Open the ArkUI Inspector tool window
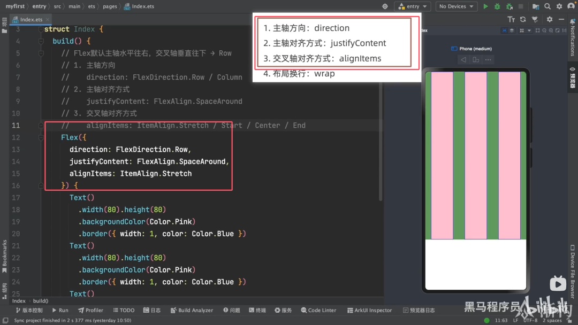Image resolution: width=578 pixels, height=325 pixels. pos(369,310)
